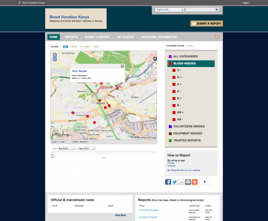Viewport: 268px width, 221px height.
Task: Click the search magnifier button
Action: pyautogui.click(x=217, y=10)
